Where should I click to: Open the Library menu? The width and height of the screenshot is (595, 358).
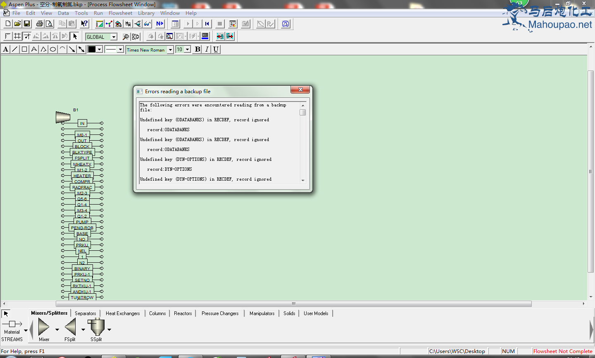click(146, 13)
